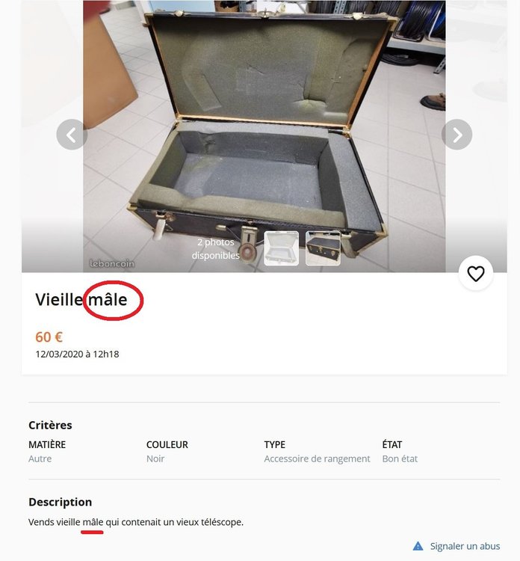
Task: Click the Description heading
Action: click(x=60, y=502)
